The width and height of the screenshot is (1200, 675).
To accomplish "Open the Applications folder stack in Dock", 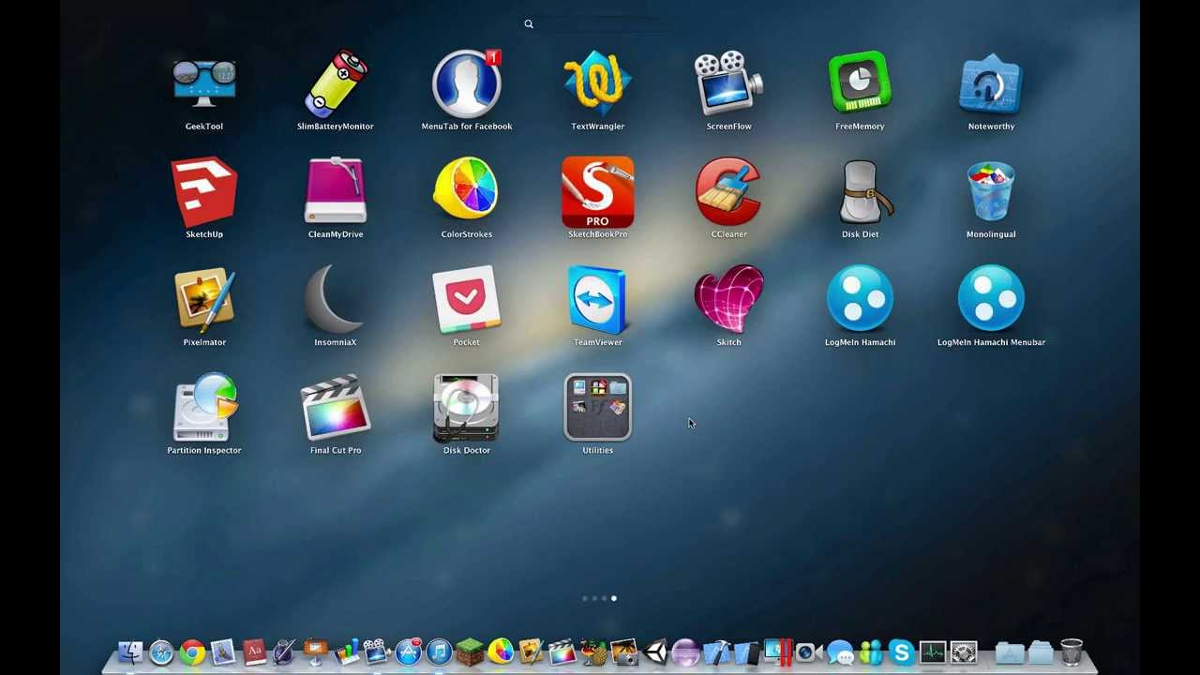I will pos(1010,652).
